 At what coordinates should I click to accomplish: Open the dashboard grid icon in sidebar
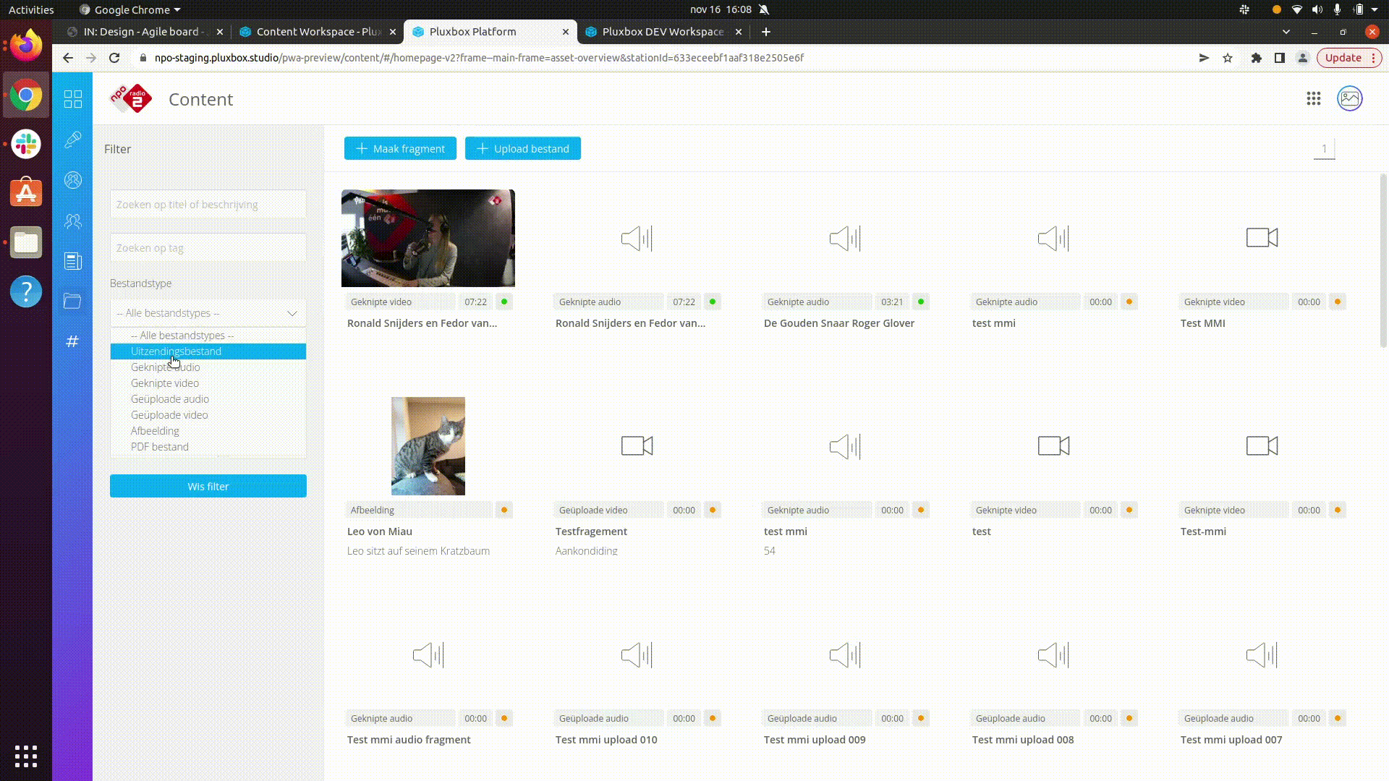pyautogui.click(x=73, y=99)
